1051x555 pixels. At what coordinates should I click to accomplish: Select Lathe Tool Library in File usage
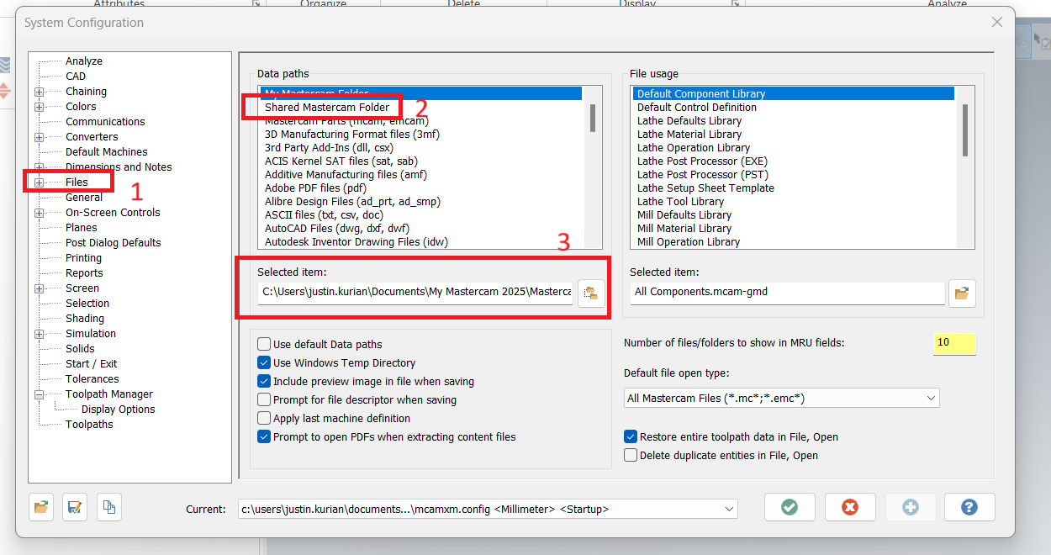(x=680, y=201)
